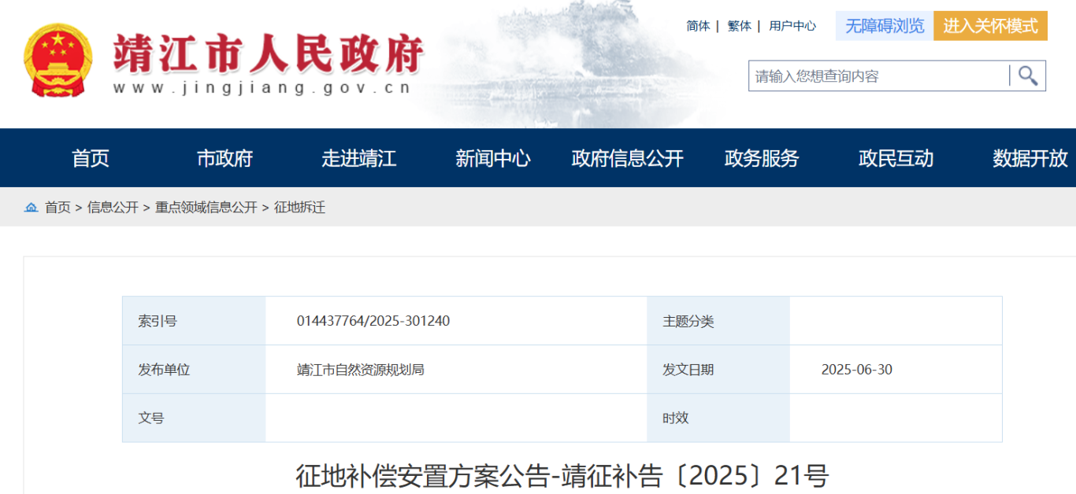Screen dimensions: 1076x494
Task: Click the 时效 label cell
Action: tap(718, 418)
